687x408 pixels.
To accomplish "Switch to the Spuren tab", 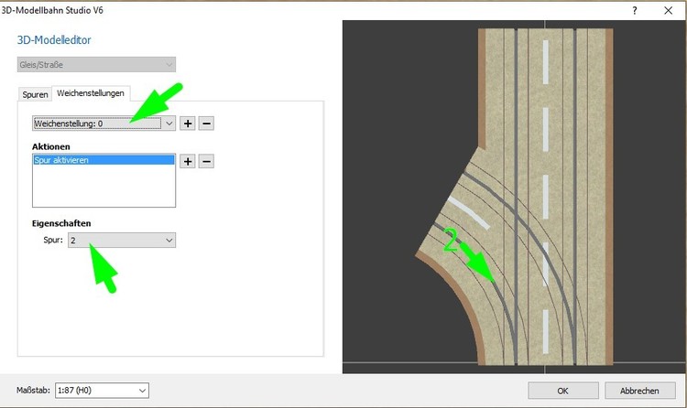I will 35,94.
